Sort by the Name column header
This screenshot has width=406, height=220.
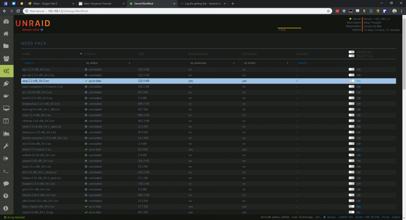26,54
